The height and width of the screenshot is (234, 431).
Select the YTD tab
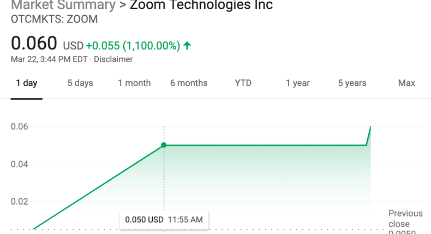(x=243, y=83)
